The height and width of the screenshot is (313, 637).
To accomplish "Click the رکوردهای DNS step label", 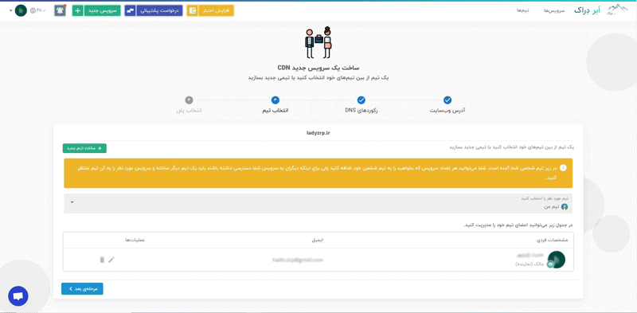I will pos(361,111).
